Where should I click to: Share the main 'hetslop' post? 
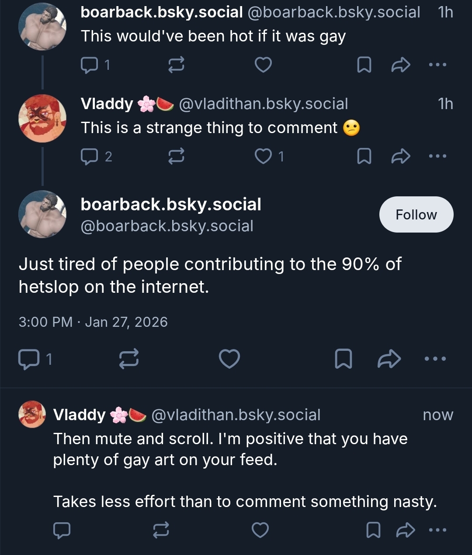coord(389,359)
